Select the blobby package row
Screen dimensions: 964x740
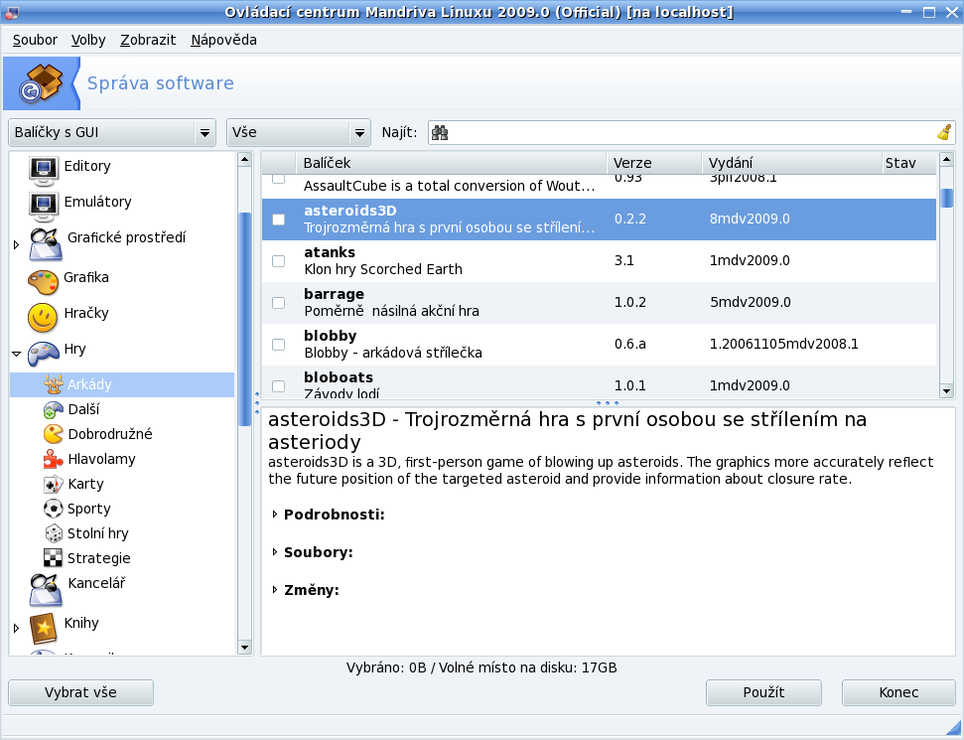pos(599,345)
